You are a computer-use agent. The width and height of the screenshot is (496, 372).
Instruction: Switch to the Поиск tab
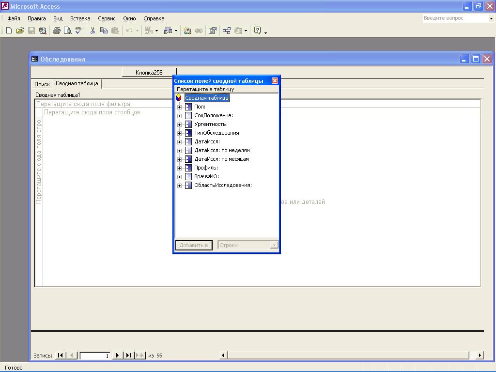click(42, 84)
